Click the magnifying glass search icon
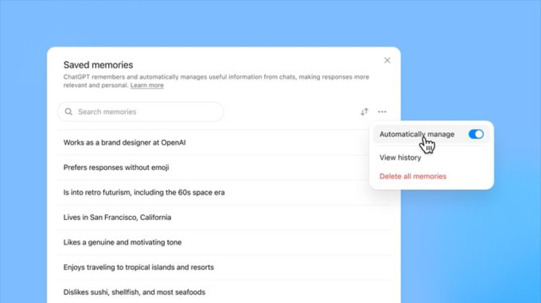Screen dimensions: 541x303 click(x=69, y=112)
